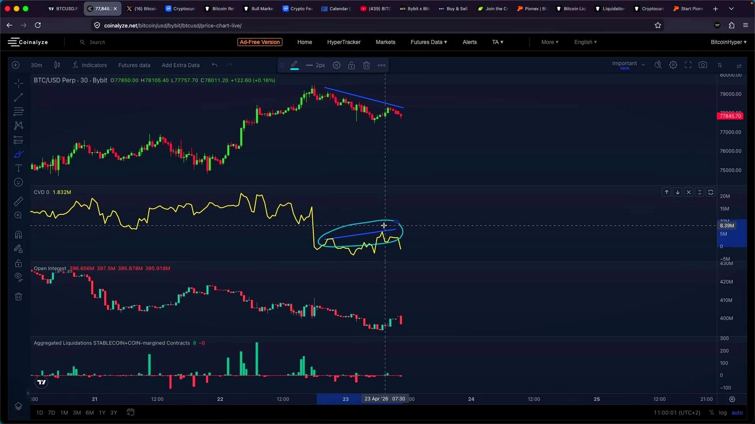755x424 pixels.
Task: Select the ruler measure tool
Action: [x=18, y=201]
